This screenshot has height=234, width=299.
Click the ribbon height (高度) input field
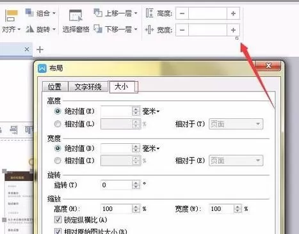tap(207, 13)
